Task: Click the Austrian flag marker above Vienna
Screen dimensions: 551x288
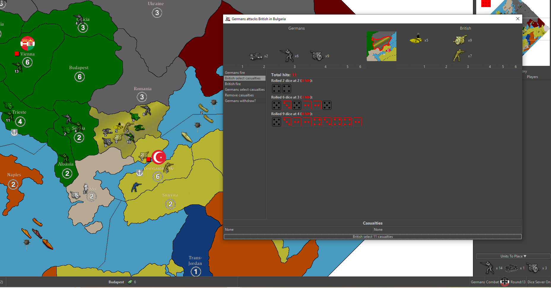Action: (x=28, y=43)
